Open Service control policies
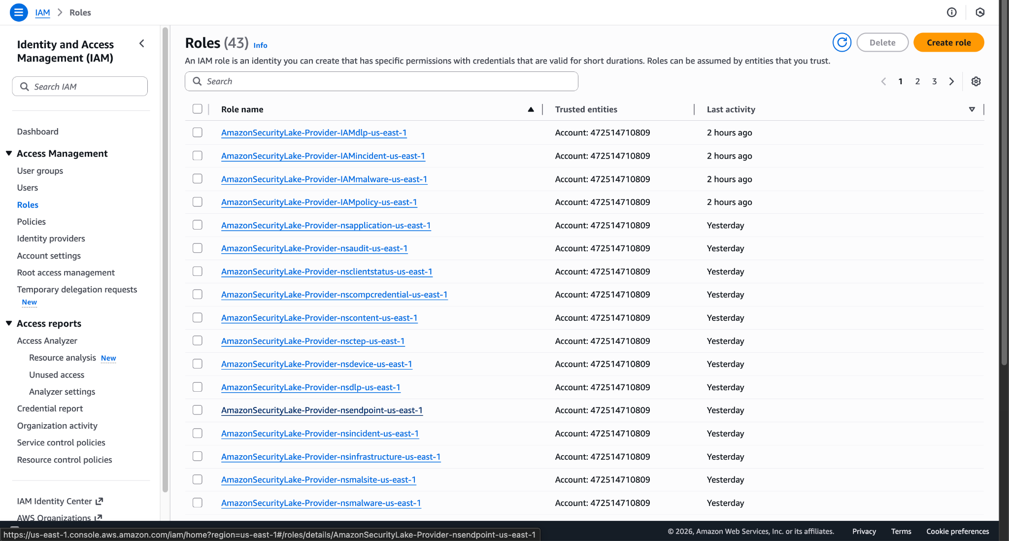This screenshot has width=1009, height=541. point(61,442)
